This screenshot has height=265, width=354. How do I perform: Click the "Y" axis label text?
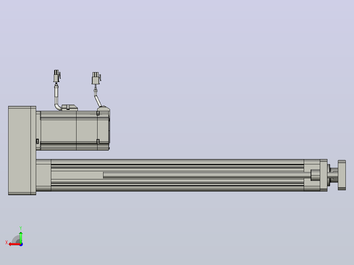tap(21, 228)
